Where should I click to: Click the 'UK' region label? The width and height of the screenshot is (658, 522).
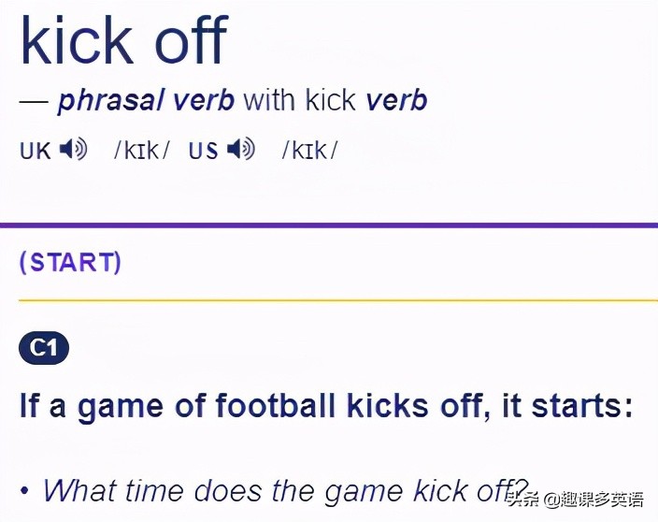[35, 151]
